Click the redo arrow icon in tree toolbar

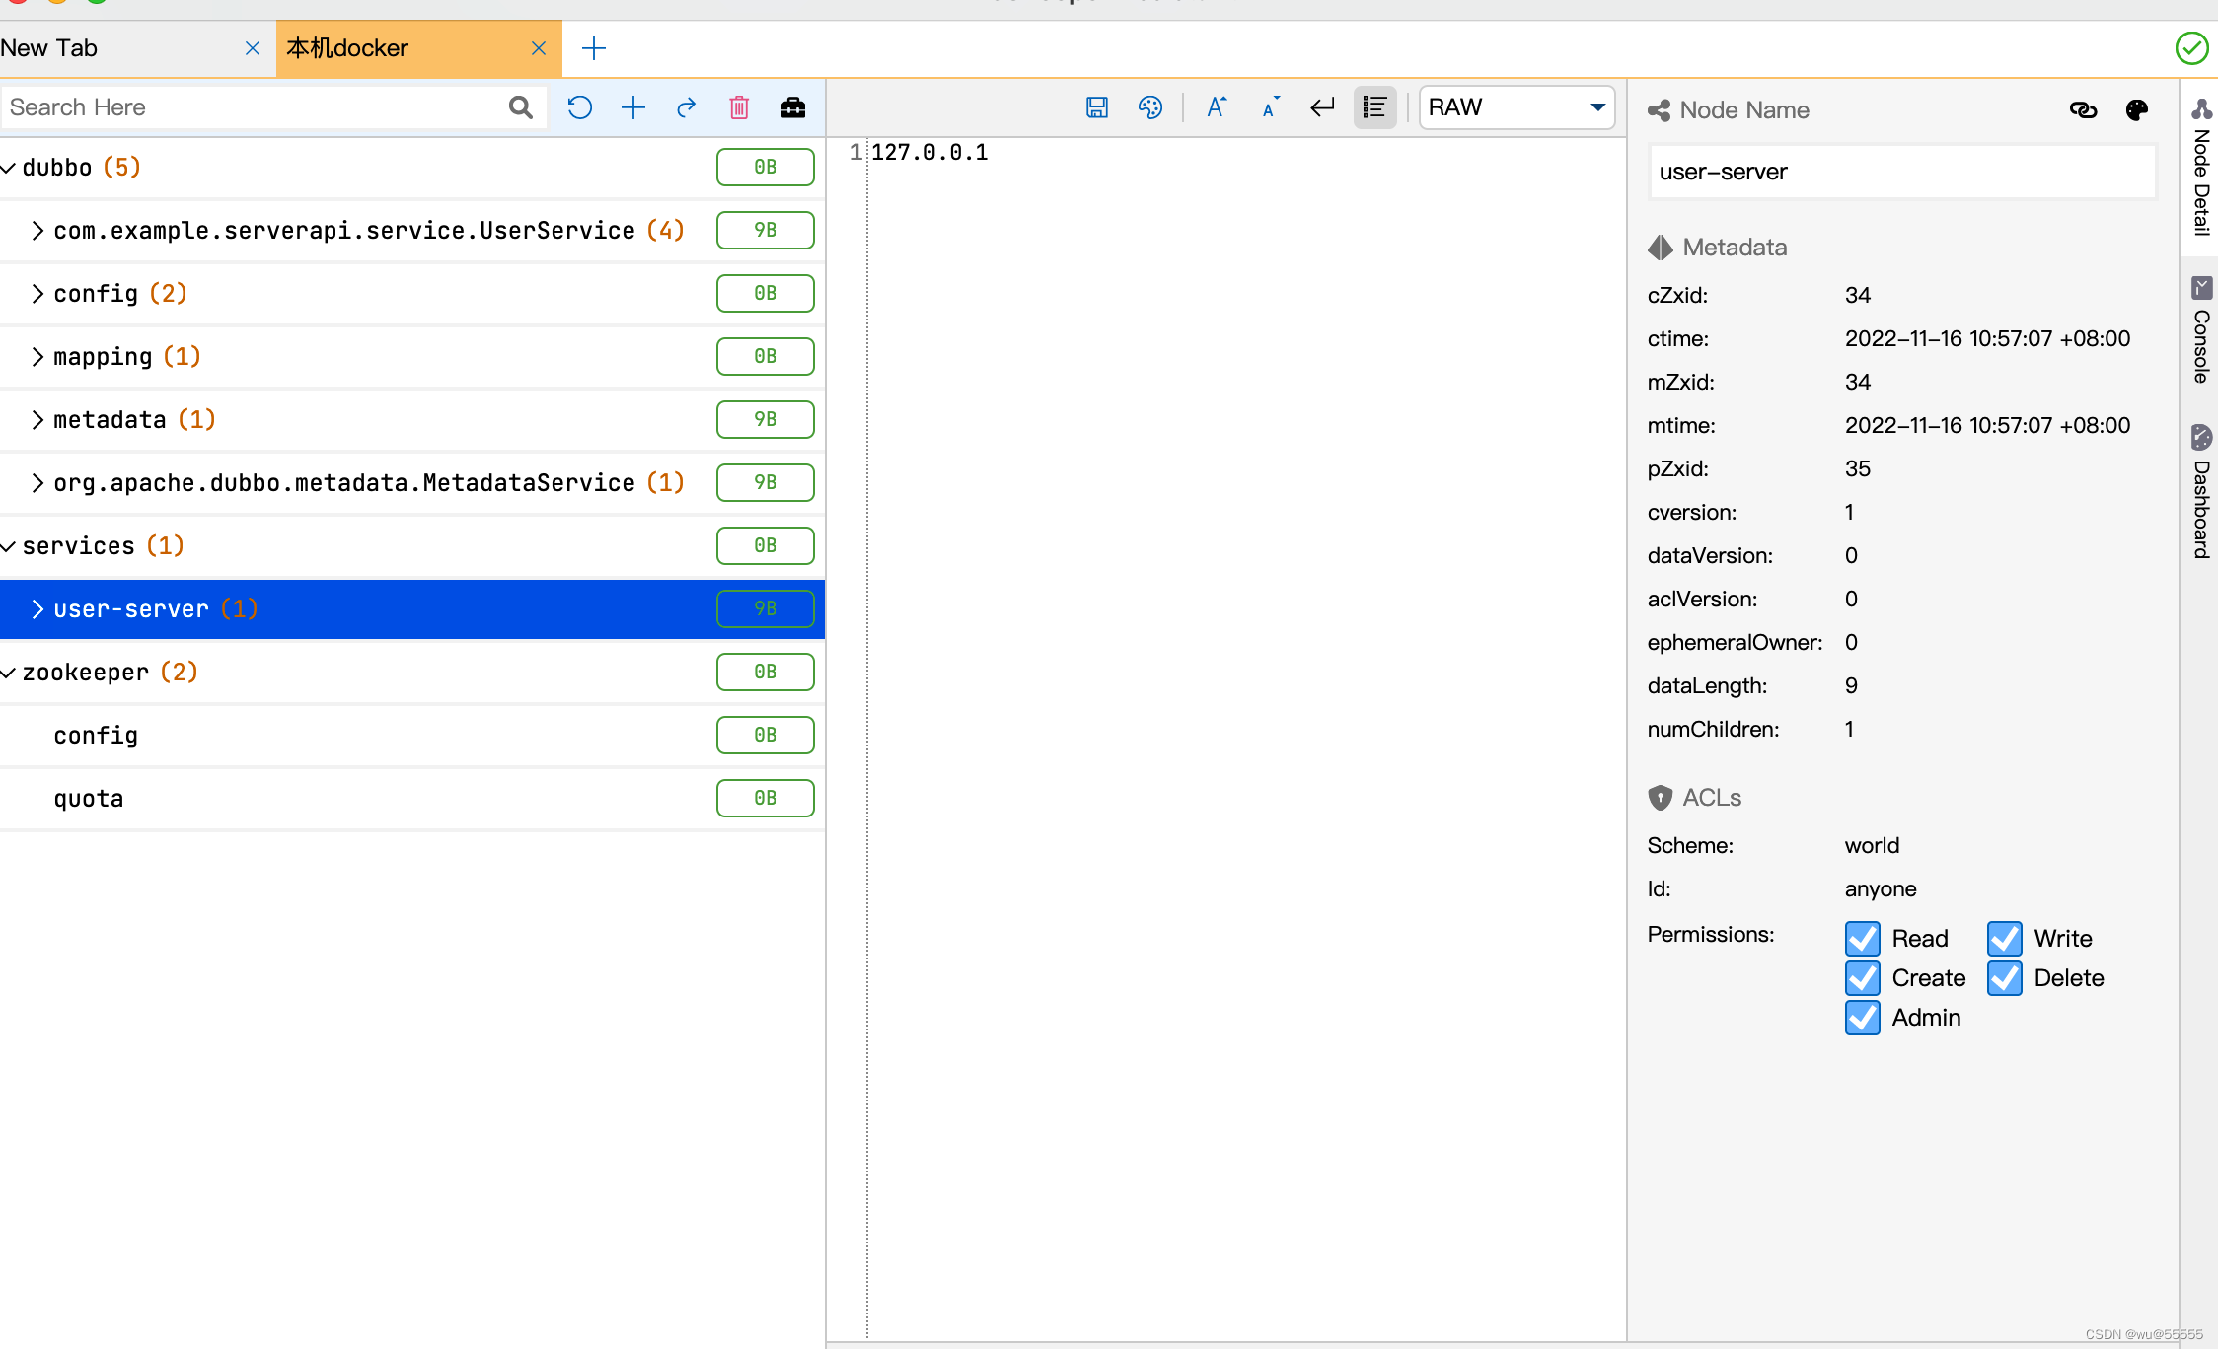687,107
